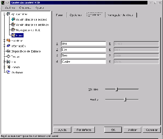
Task: Click the Centro de control KDE title bar
Action: [x=79, y=3]
